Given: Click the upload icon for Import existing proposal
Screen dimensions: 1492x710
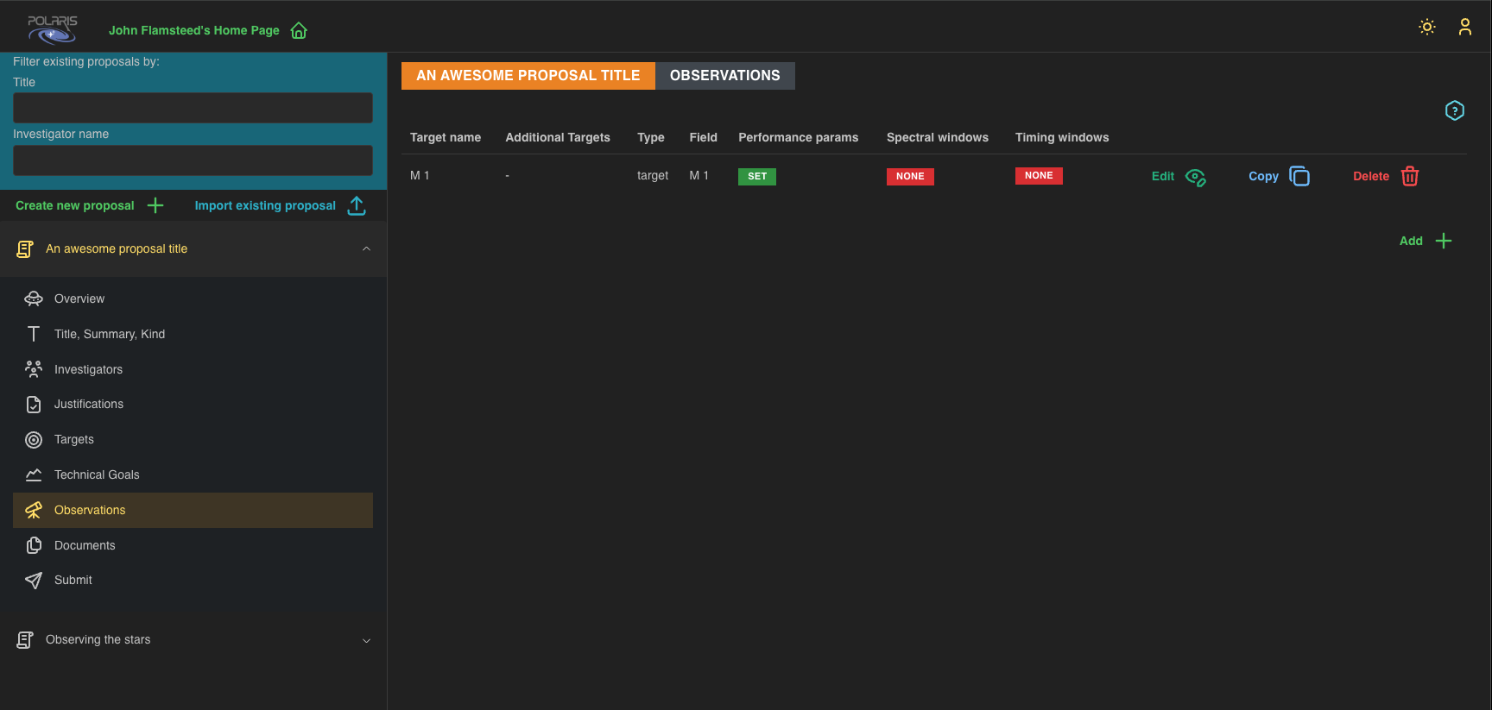Looking at the screenshot, I should pyautogui.click(x=357, y=205).
